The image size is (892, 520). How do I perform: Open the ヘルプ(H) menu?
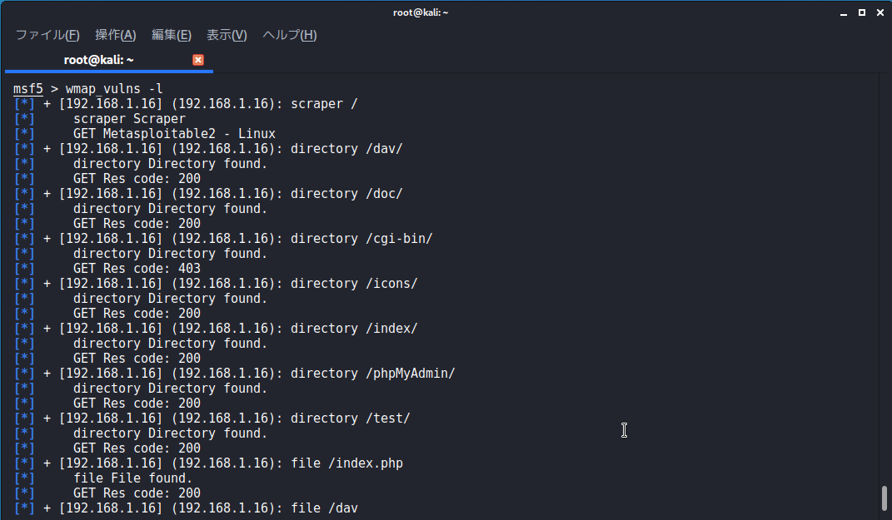(290, 35)
